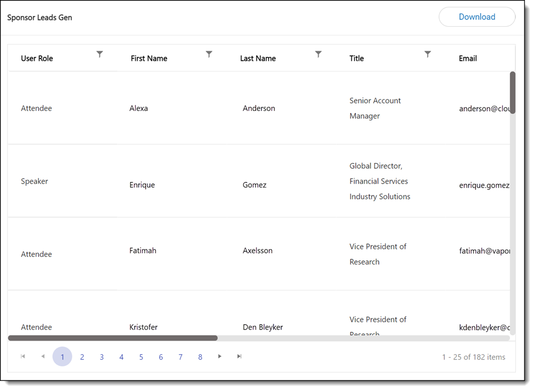This screenshot has height=390, width=534.
Task: Select page 5 in pagination
Action: [x=141, y=357]
